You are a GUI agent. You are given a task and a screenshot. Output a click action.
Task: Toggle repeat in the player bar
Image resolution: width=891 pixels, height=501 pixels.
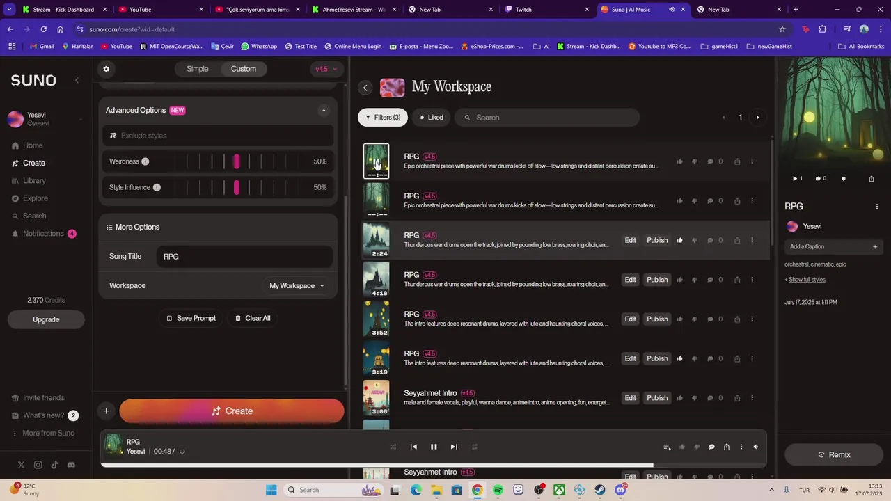pyautogui.click(x=475, y=447)
